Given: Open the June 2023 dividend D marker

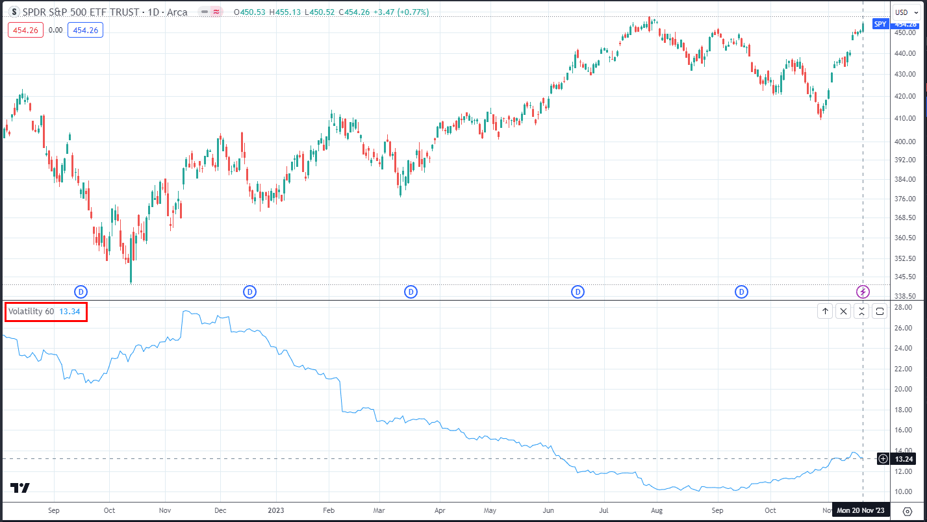Looking at the screenshot, I should 578,292.
